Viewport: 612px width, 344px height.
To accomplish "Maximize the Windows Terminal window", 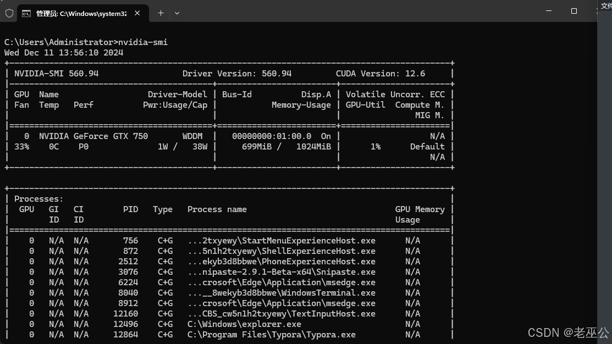I will click(x=574, y=11).
